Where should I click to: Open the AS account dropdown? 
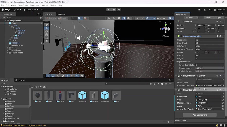pyautogui.click(x=17, y=10)
